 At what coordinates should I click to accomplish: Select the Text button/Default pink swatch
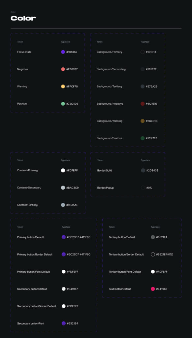point(153,289)
